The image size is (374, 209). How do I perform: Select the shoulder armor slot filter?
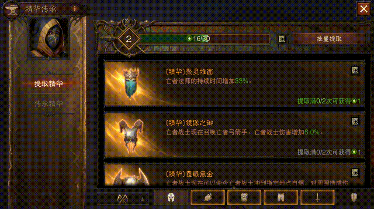coord(208,197)
